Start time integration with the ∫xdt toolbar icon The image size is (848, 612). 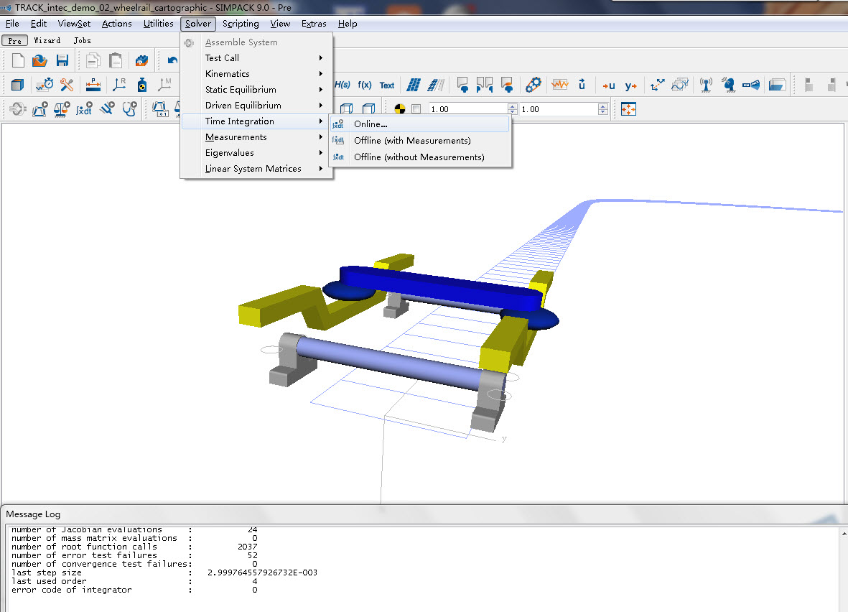click(x=84, y=109)
